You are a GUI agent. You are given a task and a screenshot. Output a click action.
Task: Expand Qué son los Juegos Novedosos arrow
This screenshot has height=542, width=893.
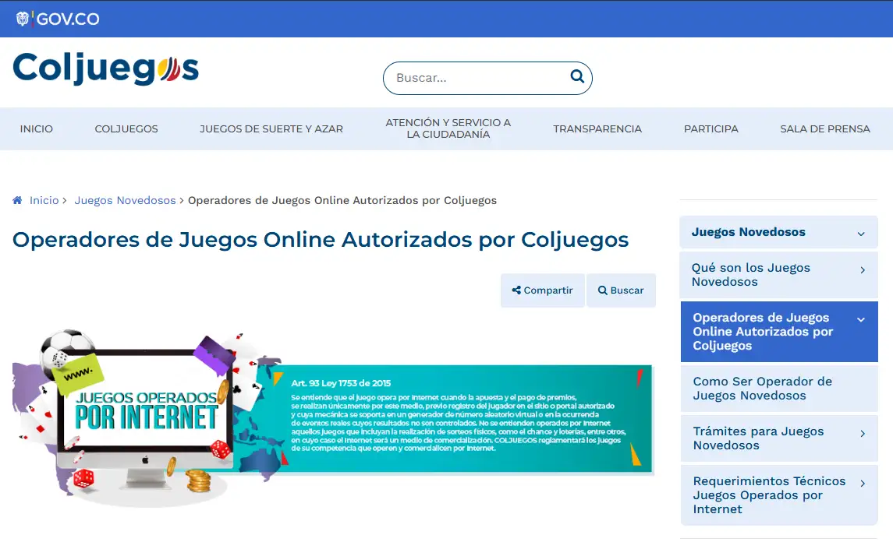(863, 270)
